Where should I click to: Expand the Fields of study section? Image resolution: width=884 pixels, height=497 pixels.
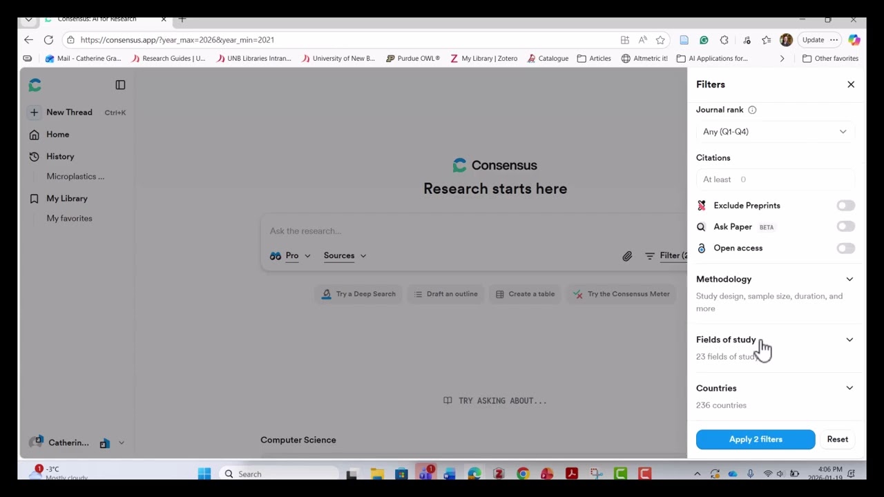tap(849, 340)
